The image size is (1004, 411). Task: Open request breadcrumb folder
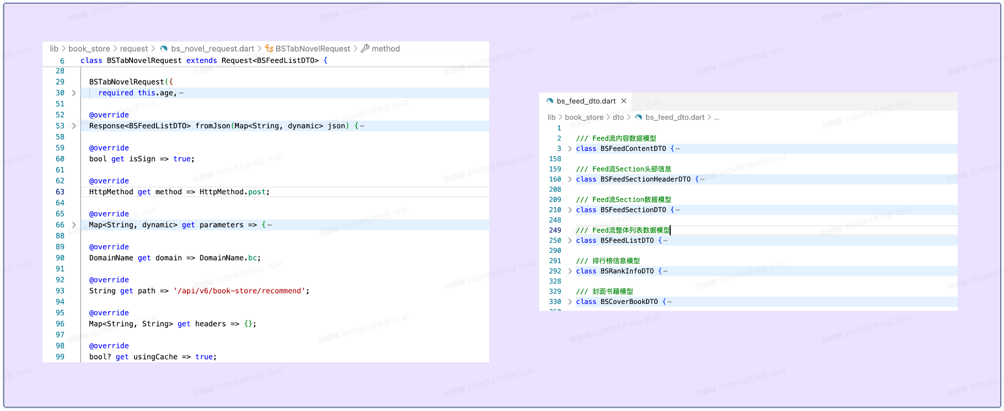(x=134, y=48)
